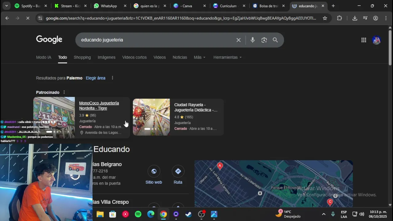Click the Google logo
The image size is (393, 221).
click(49, 40)
